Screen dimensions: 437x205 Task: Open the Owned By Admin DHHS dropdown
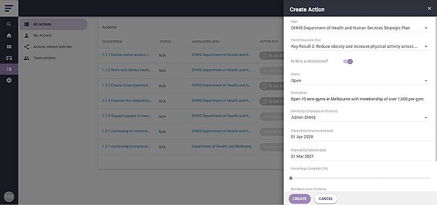point(360,118)
